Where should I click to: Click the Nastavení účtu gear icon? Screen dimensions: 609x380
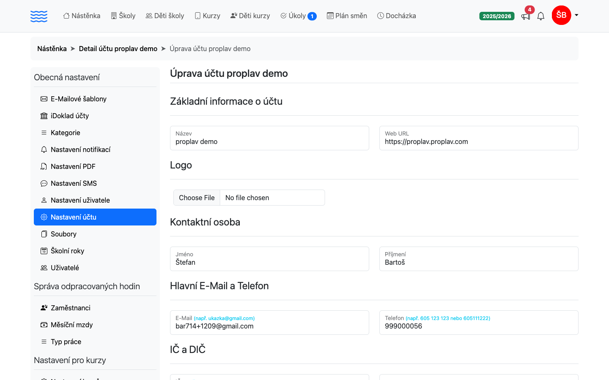coord(44,217)
